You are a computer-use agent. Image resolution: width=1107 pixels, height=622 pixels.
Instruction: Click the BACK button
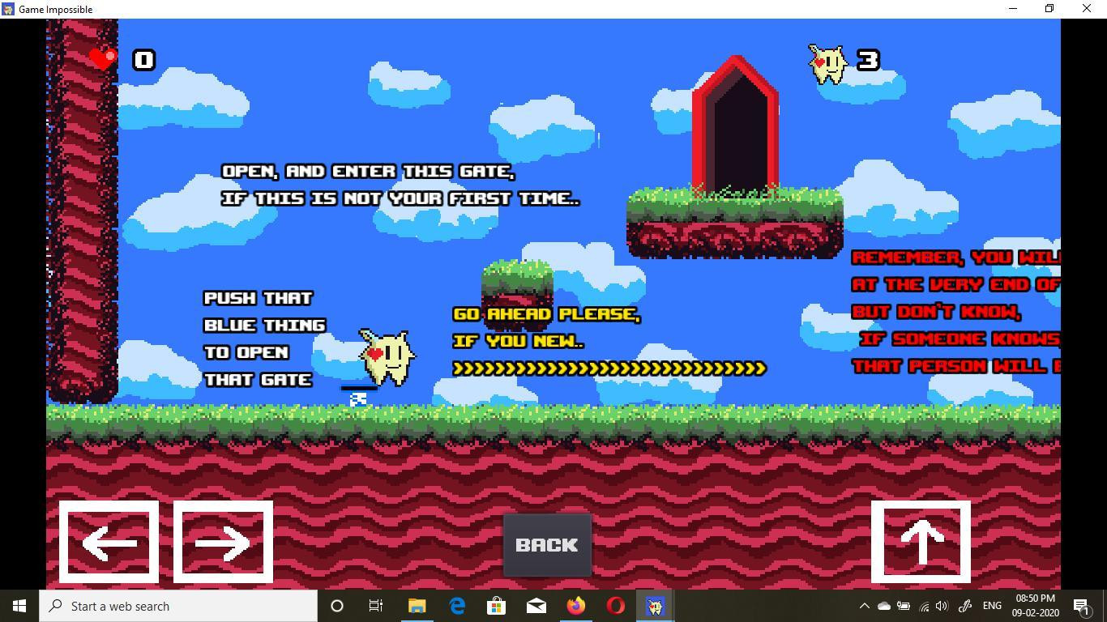point(547,545)
